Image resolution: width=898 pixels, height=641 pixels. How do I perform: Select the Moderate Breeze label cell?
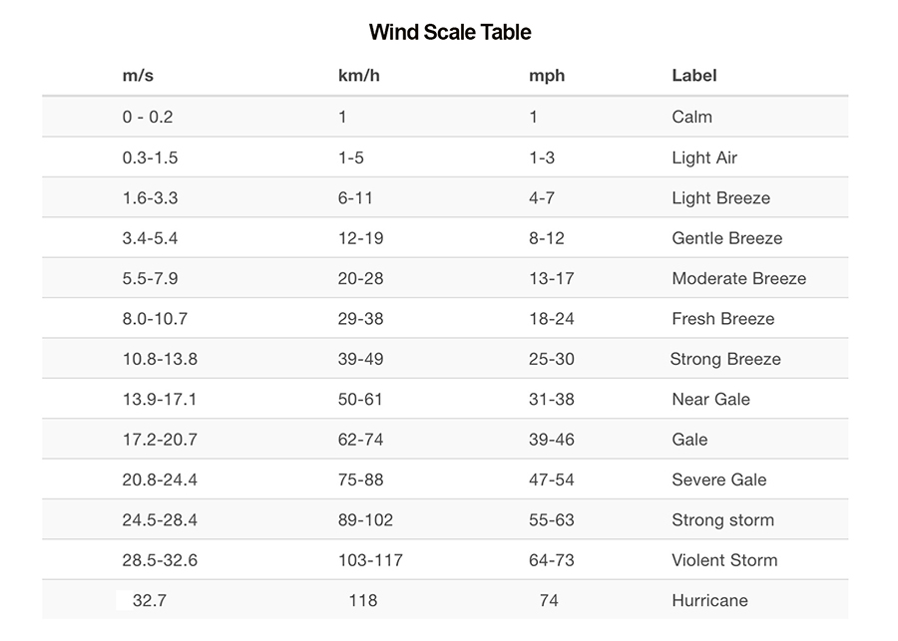pyautogui.click(x=738, y=279)
